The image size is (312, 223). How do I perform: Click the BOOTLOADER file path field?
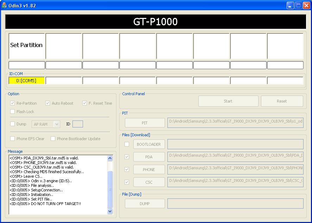click(235, 144)
